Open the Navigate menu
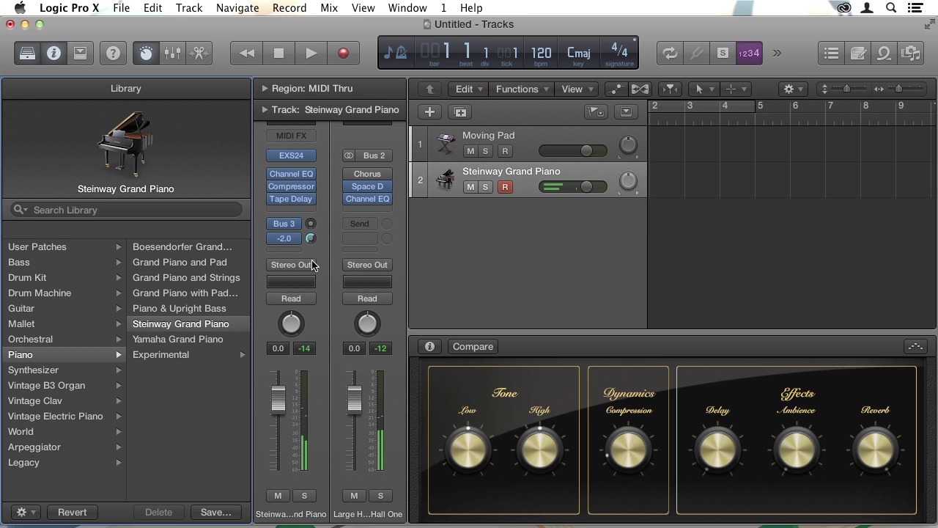Image resolution: width=938 pixels, height=528 pixels. [x=237, y=8]
